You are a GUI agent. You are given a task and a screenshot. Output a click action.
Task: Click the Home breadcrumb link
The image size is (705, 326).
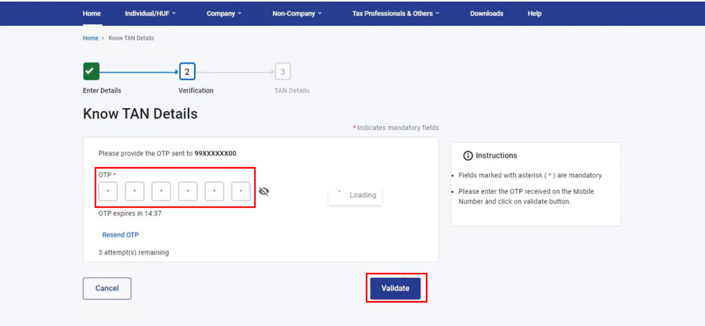click(x=90, y=38)
